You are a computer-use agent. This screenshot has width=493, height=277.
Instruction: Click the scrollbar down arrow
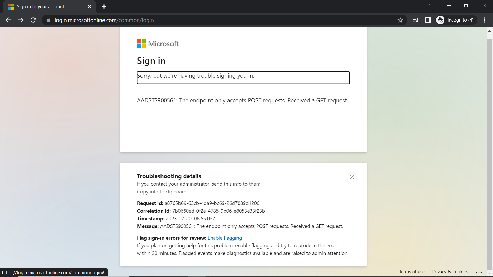490,273
